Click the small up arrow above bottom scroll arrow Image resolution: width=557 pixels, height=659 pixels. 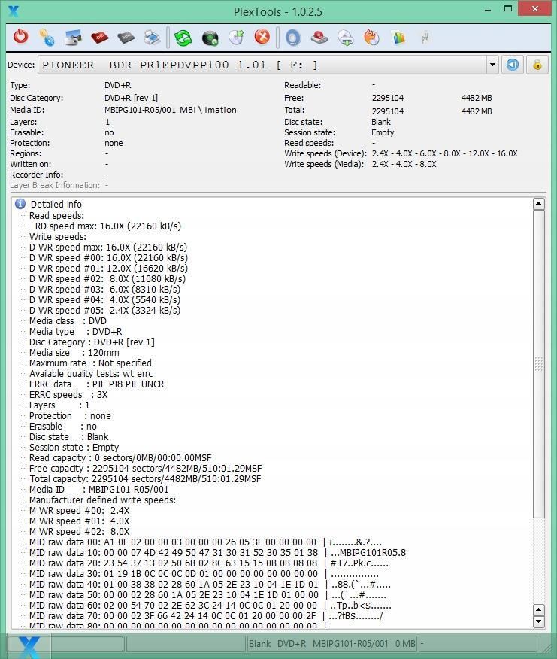(538, 610)
